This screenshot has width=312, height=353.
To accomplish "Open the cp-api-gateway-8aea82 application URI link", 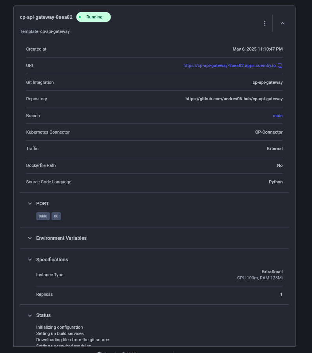I will click(x=229, y=65).
